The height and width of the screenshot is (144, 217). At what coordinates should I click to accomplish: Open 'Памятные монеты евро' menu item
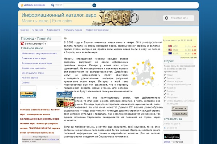pyautogui.click(x=34, y=58)
